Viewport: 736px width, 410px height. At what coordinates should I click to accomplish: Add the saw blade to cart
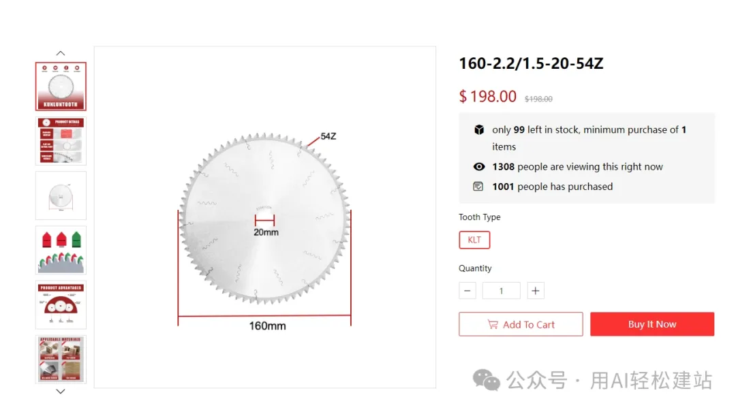click(x=521, y=324)
